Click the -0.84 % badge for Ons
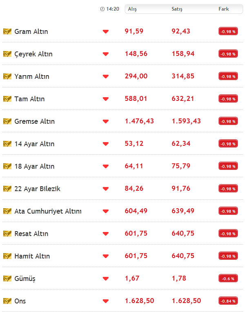This screenshot has width=248, height=312. pyautogui.click(x=228, y=301)
